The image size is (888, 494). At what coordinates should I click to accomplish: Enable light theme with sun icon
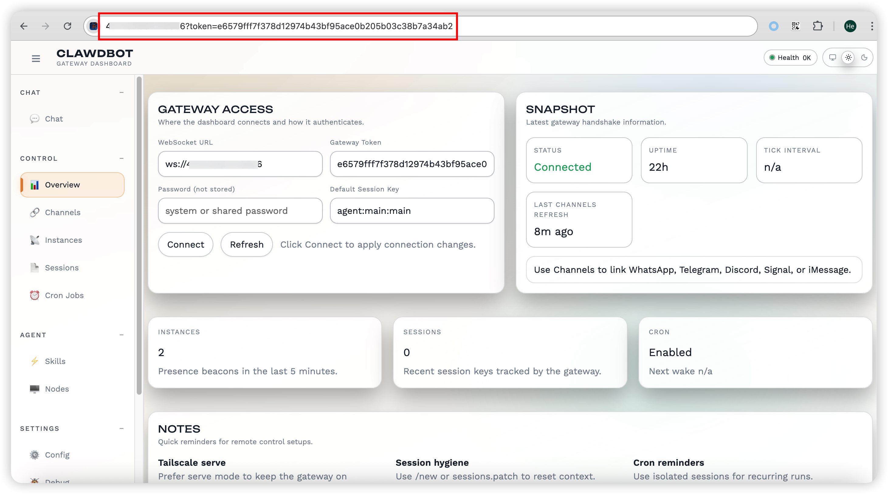pos(848,57)
